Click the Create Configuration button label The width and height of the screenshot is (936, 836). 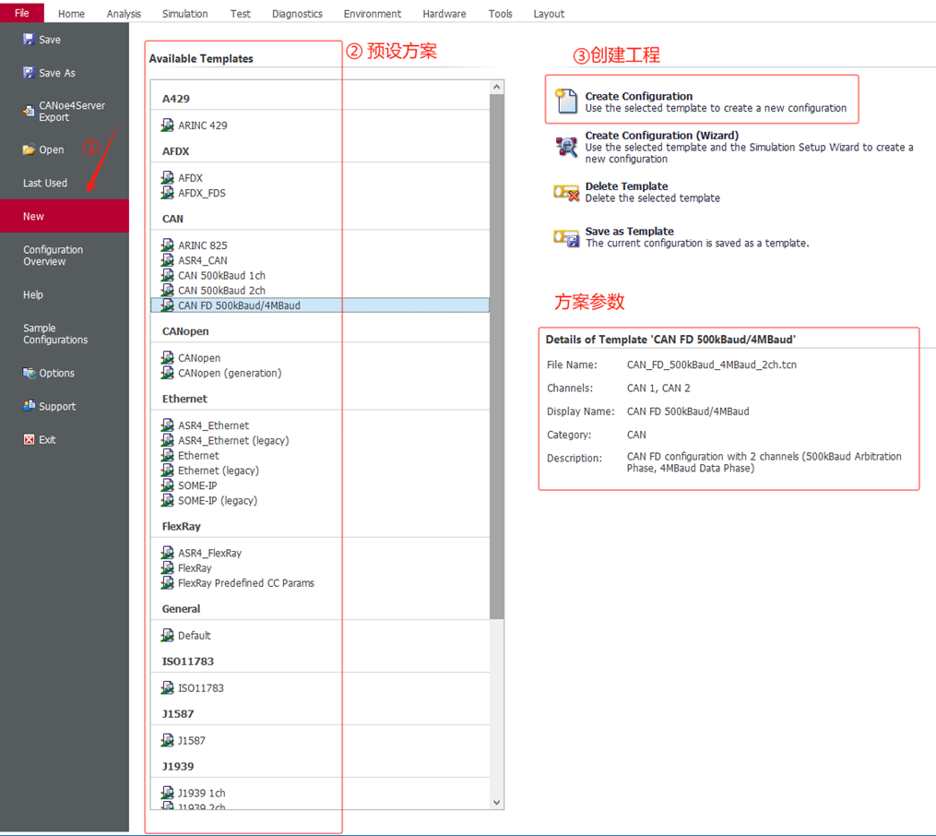point(639,96)
